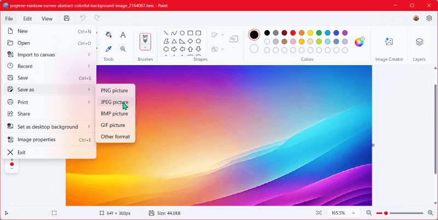This screenshot has height=220, width=438.
Task: Choose JPEG picture from Save as submenu
Action: 114,102
